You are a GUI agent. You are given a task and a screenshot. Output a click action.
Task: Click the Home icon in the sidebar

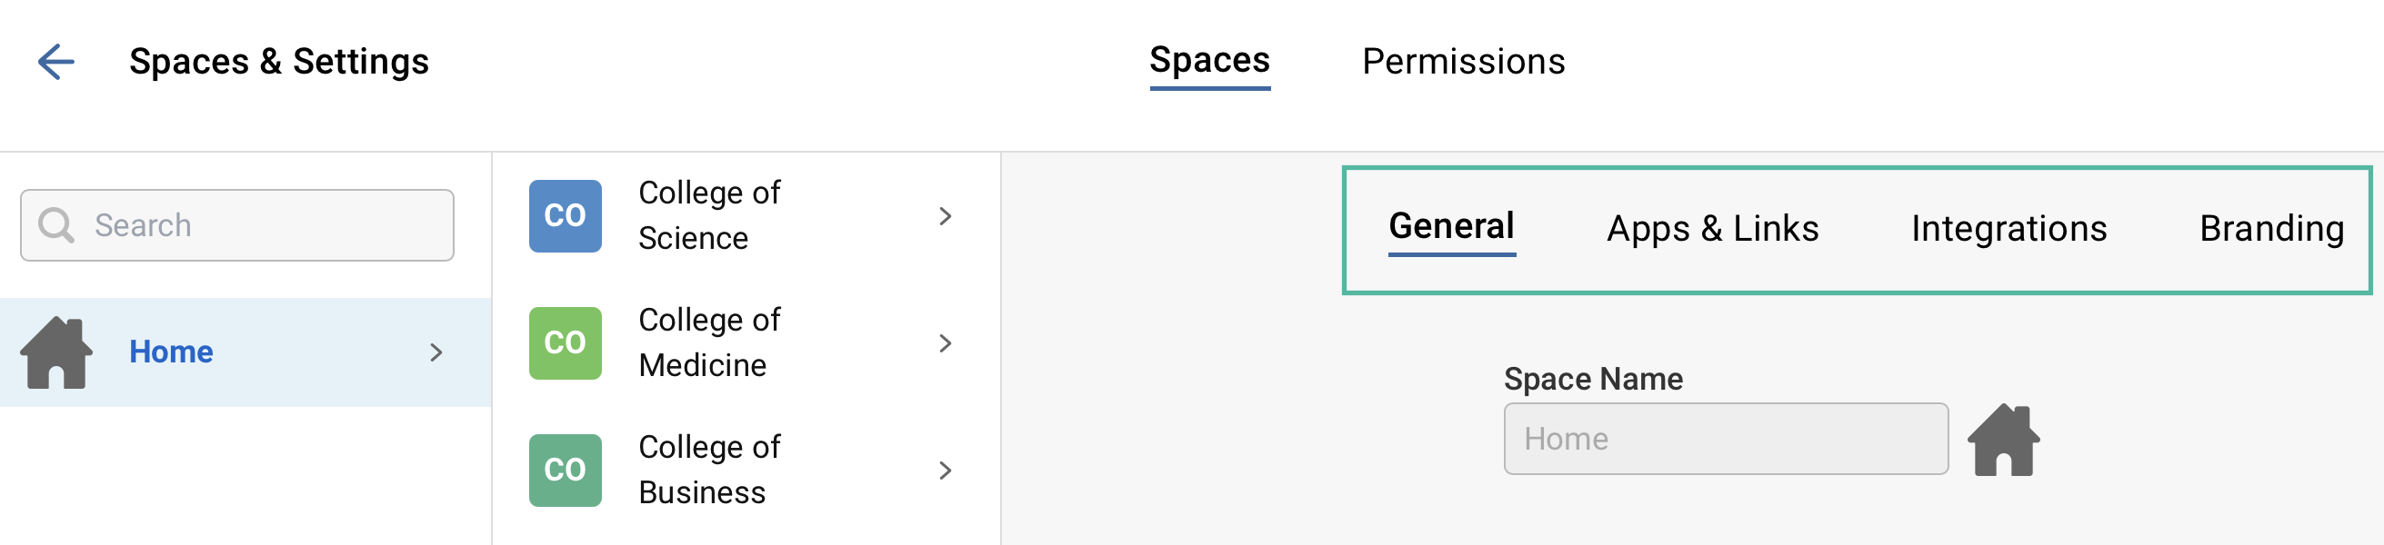(x=57, y=352)
